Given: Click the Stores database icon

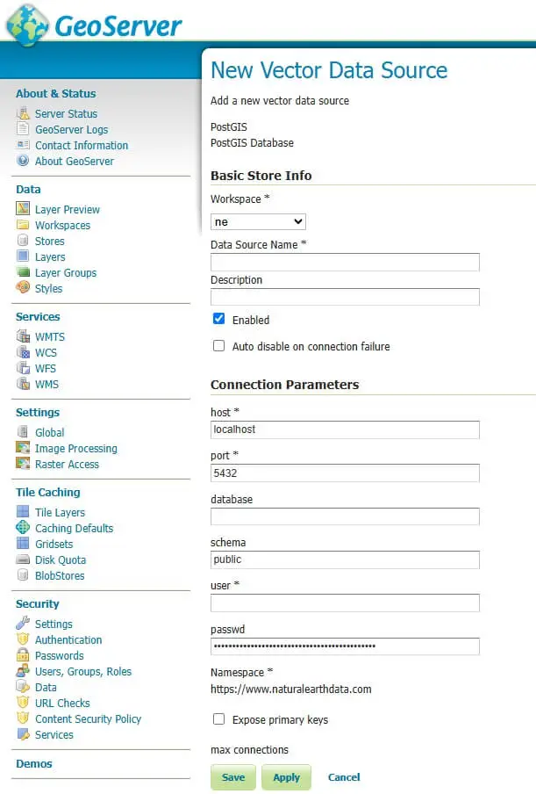Looking at the screenshot, I should (x=23, y=240).
